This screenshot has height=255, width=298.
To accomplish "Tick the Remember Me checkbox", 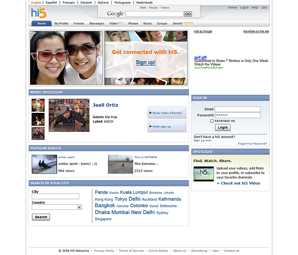I will [x=212, y=121].
